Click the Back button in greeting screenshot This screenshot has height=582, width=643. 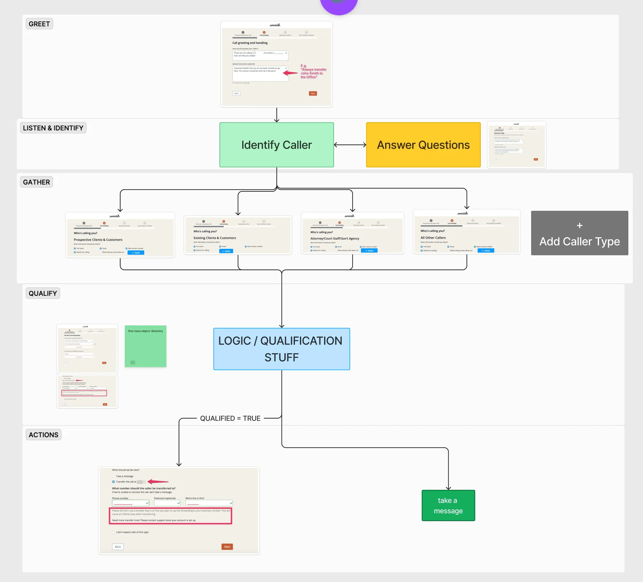coord(236,93)
